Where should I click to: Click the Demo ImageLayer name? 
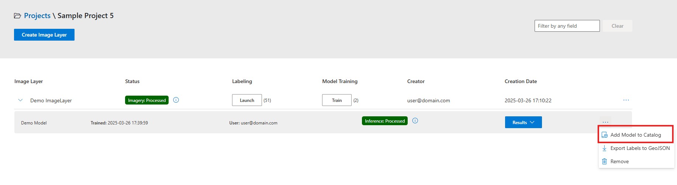click(x=51, y=100)
